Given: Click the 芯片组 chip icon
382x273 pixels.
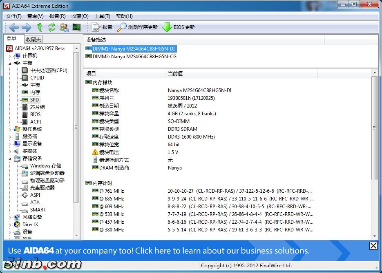Looking at the screenshot, I should coord(25,107).
